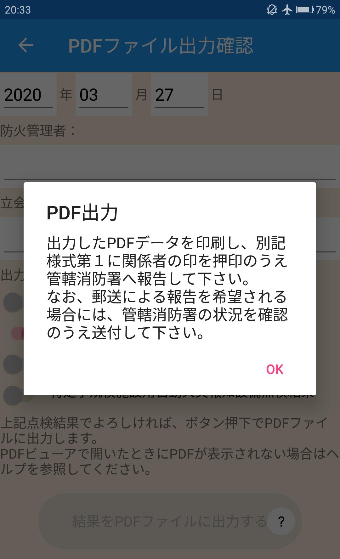Focus the 防火管理者 name input field

[x=170, y=163]
